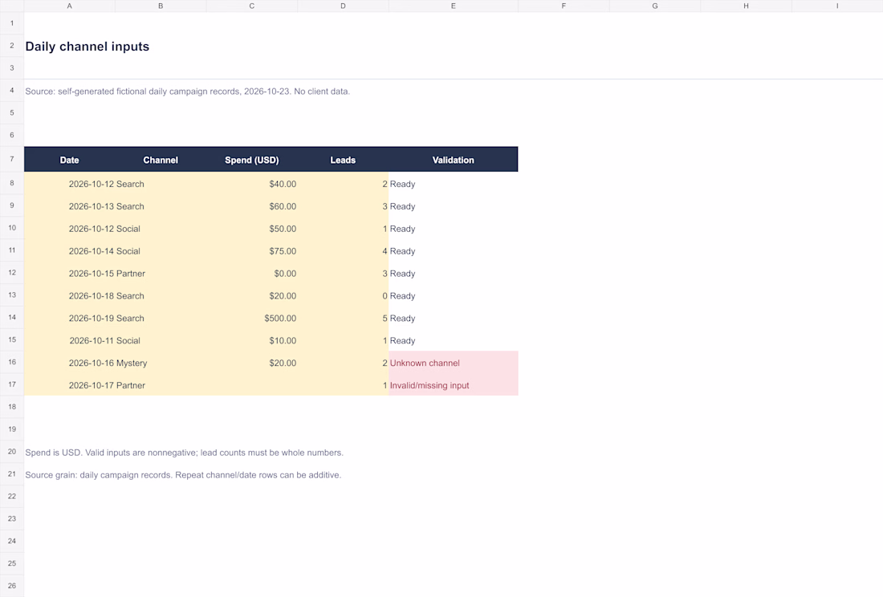Select row 7 via its row number
This screenshot has width=883, height=597.
click(12, 159)
